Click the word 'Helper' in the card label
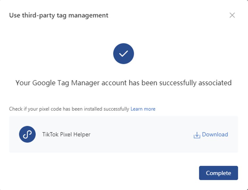This screenshot has height=190, width=248. click(83, 134)
